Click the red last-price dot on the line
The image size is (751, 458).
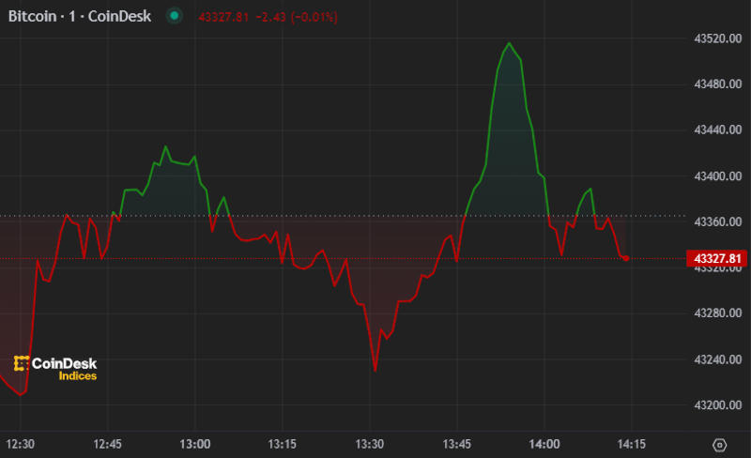(626, 258)
